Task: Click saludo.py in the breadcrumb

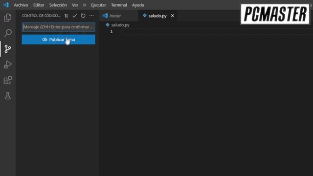Action: (120, 25)
